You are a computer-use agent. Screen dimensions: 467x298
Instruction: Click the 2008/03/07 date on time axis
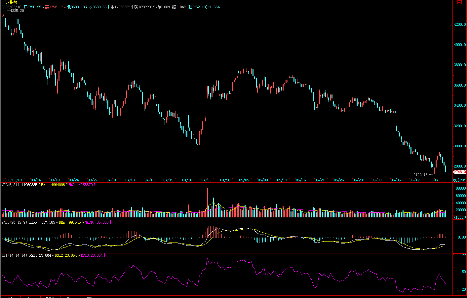[x=12, y=180]
